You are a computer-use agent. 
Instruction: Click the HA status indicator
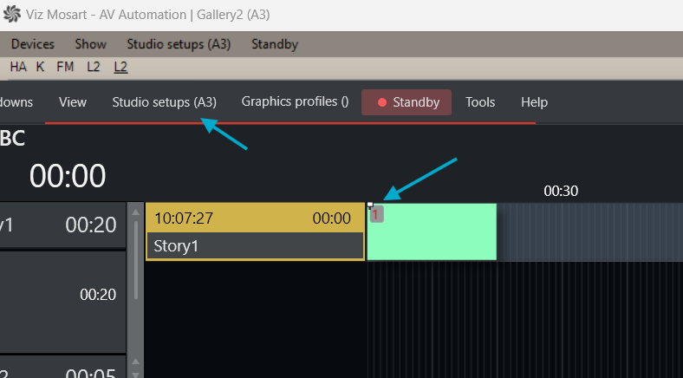[x=18, y=66]
